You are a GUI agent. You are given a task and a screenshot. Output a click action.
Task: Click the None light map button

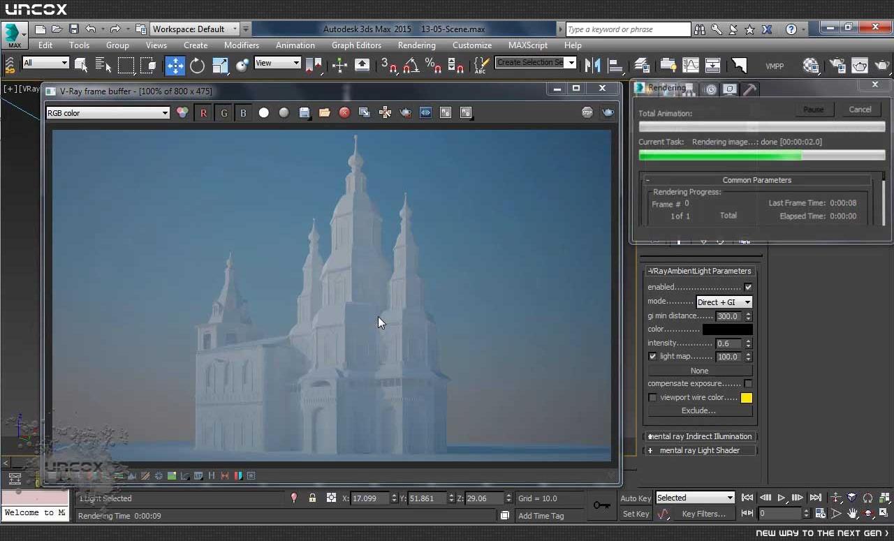tap(699, 371)
